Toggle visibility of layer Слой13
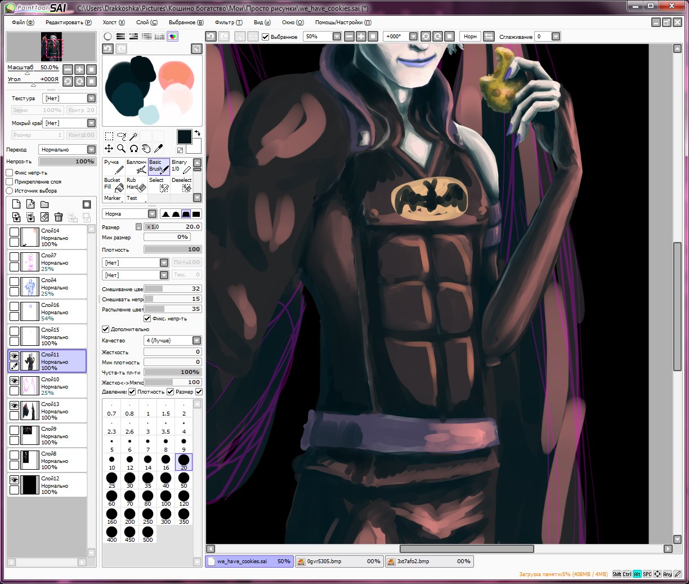The image size is (689, 584). 14,405
